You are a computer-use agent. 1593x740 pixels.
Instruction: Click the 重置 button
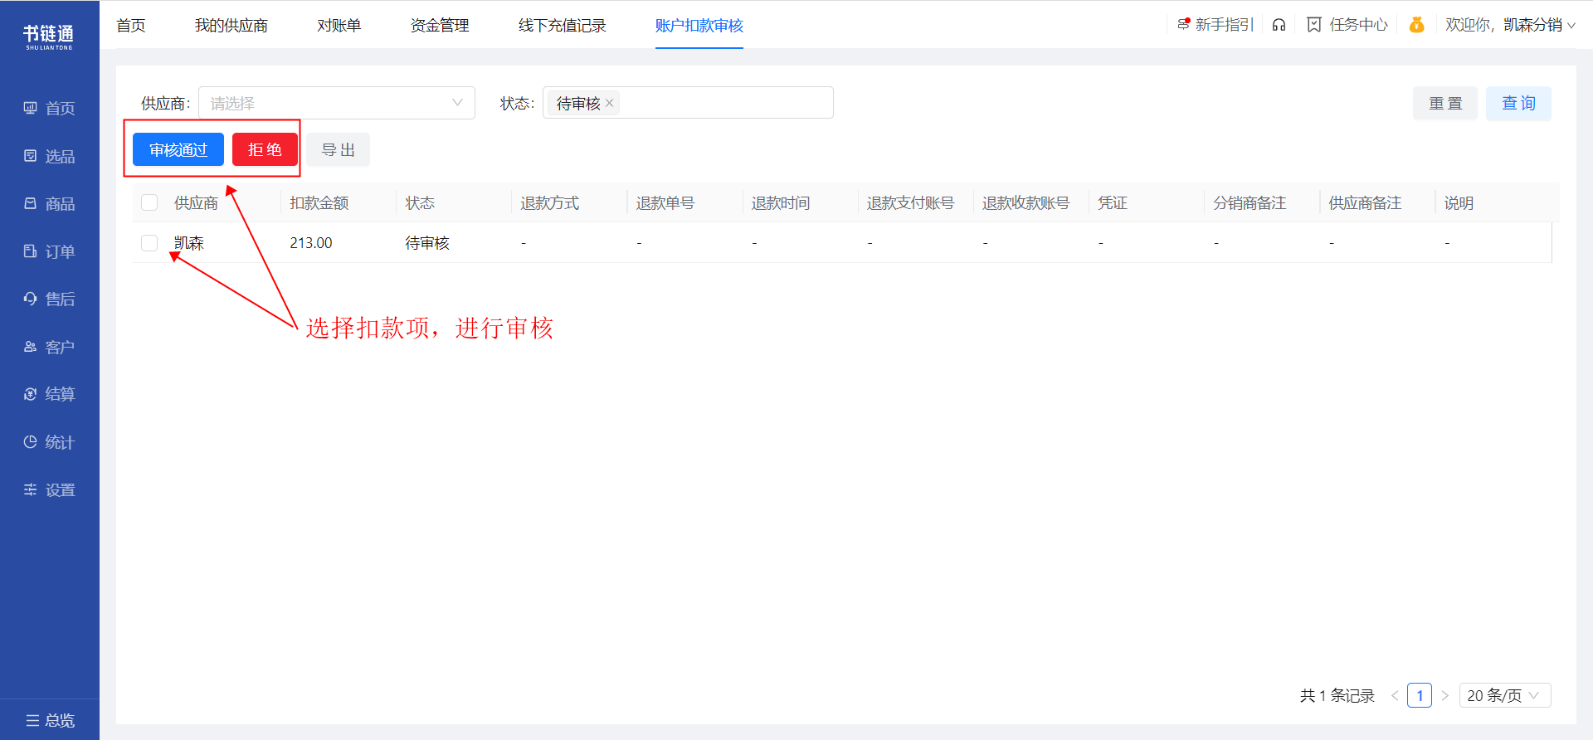1445,103
